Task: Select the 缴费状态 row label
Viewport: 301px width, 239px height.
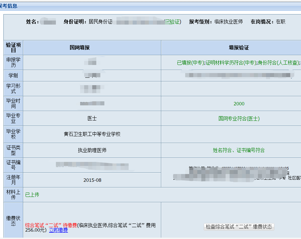Action: pyautogui.click(x=13, y=220)
